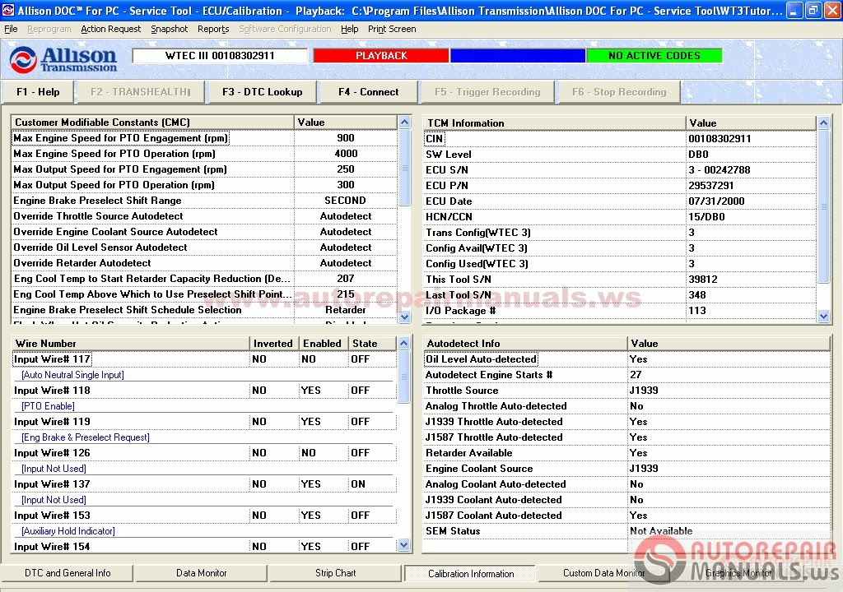This screenshot has height=592, width=843.
Task: Click scroll down arrow in Wire Number table
Action: pyautogui.click(x=404, y=545)
